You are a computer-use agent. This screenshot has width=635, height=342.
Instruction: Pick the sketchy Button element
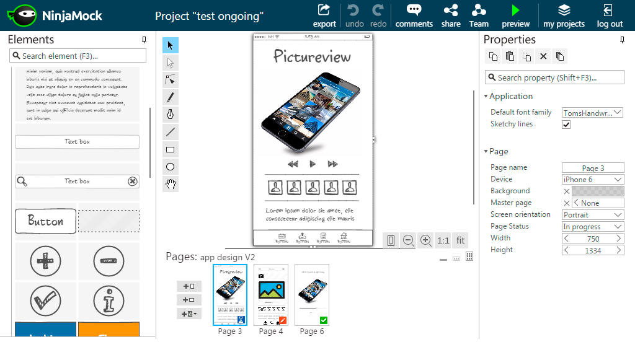45,221
